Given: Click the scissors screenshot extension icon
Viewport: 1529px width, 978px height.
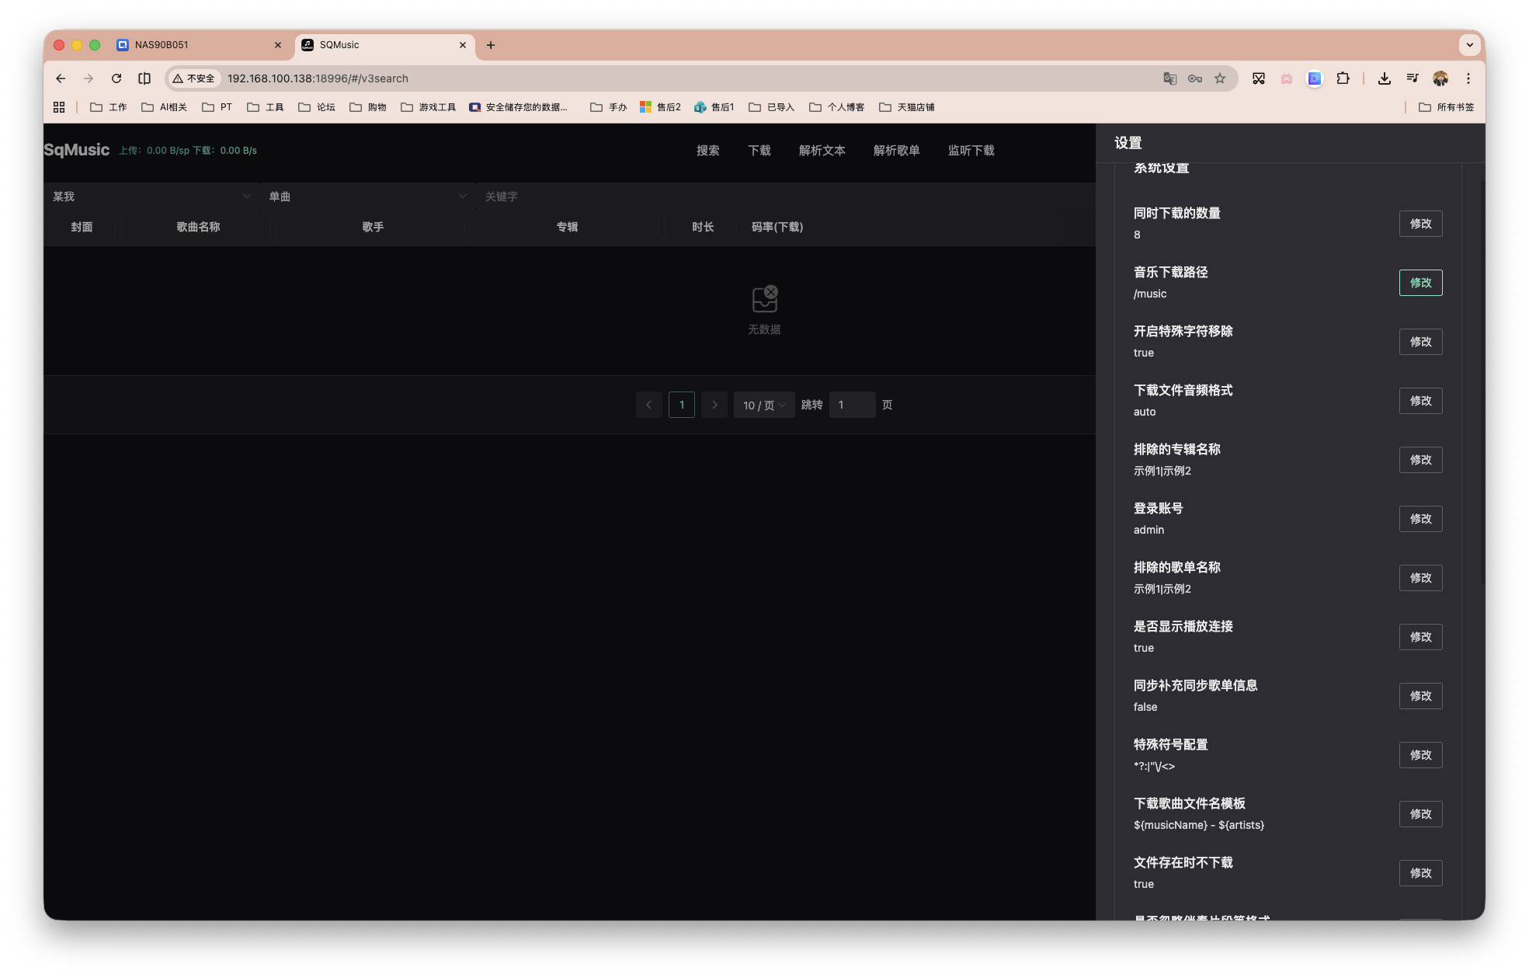Looking at the screenshot, I should click(x=1258, y=78).
